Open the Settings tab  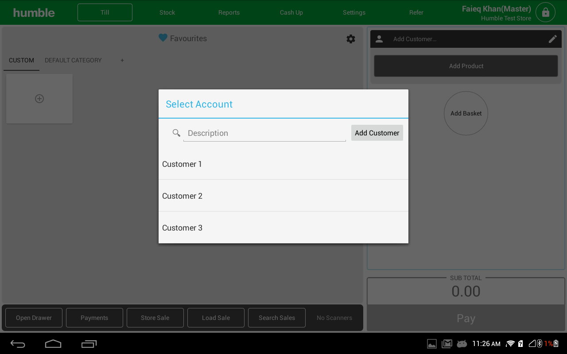click(x=354, y=12)
